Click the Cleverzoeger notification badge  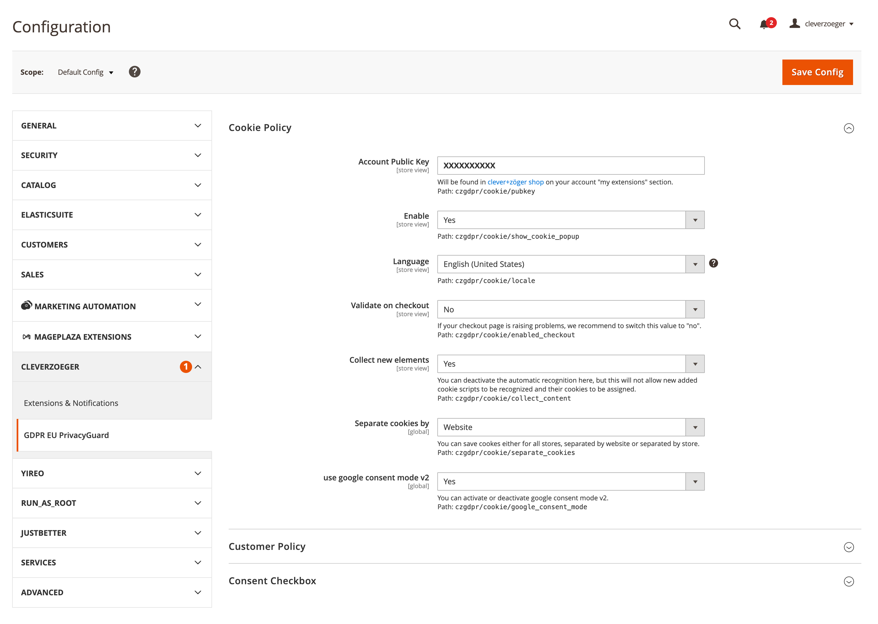coord(186,366)
